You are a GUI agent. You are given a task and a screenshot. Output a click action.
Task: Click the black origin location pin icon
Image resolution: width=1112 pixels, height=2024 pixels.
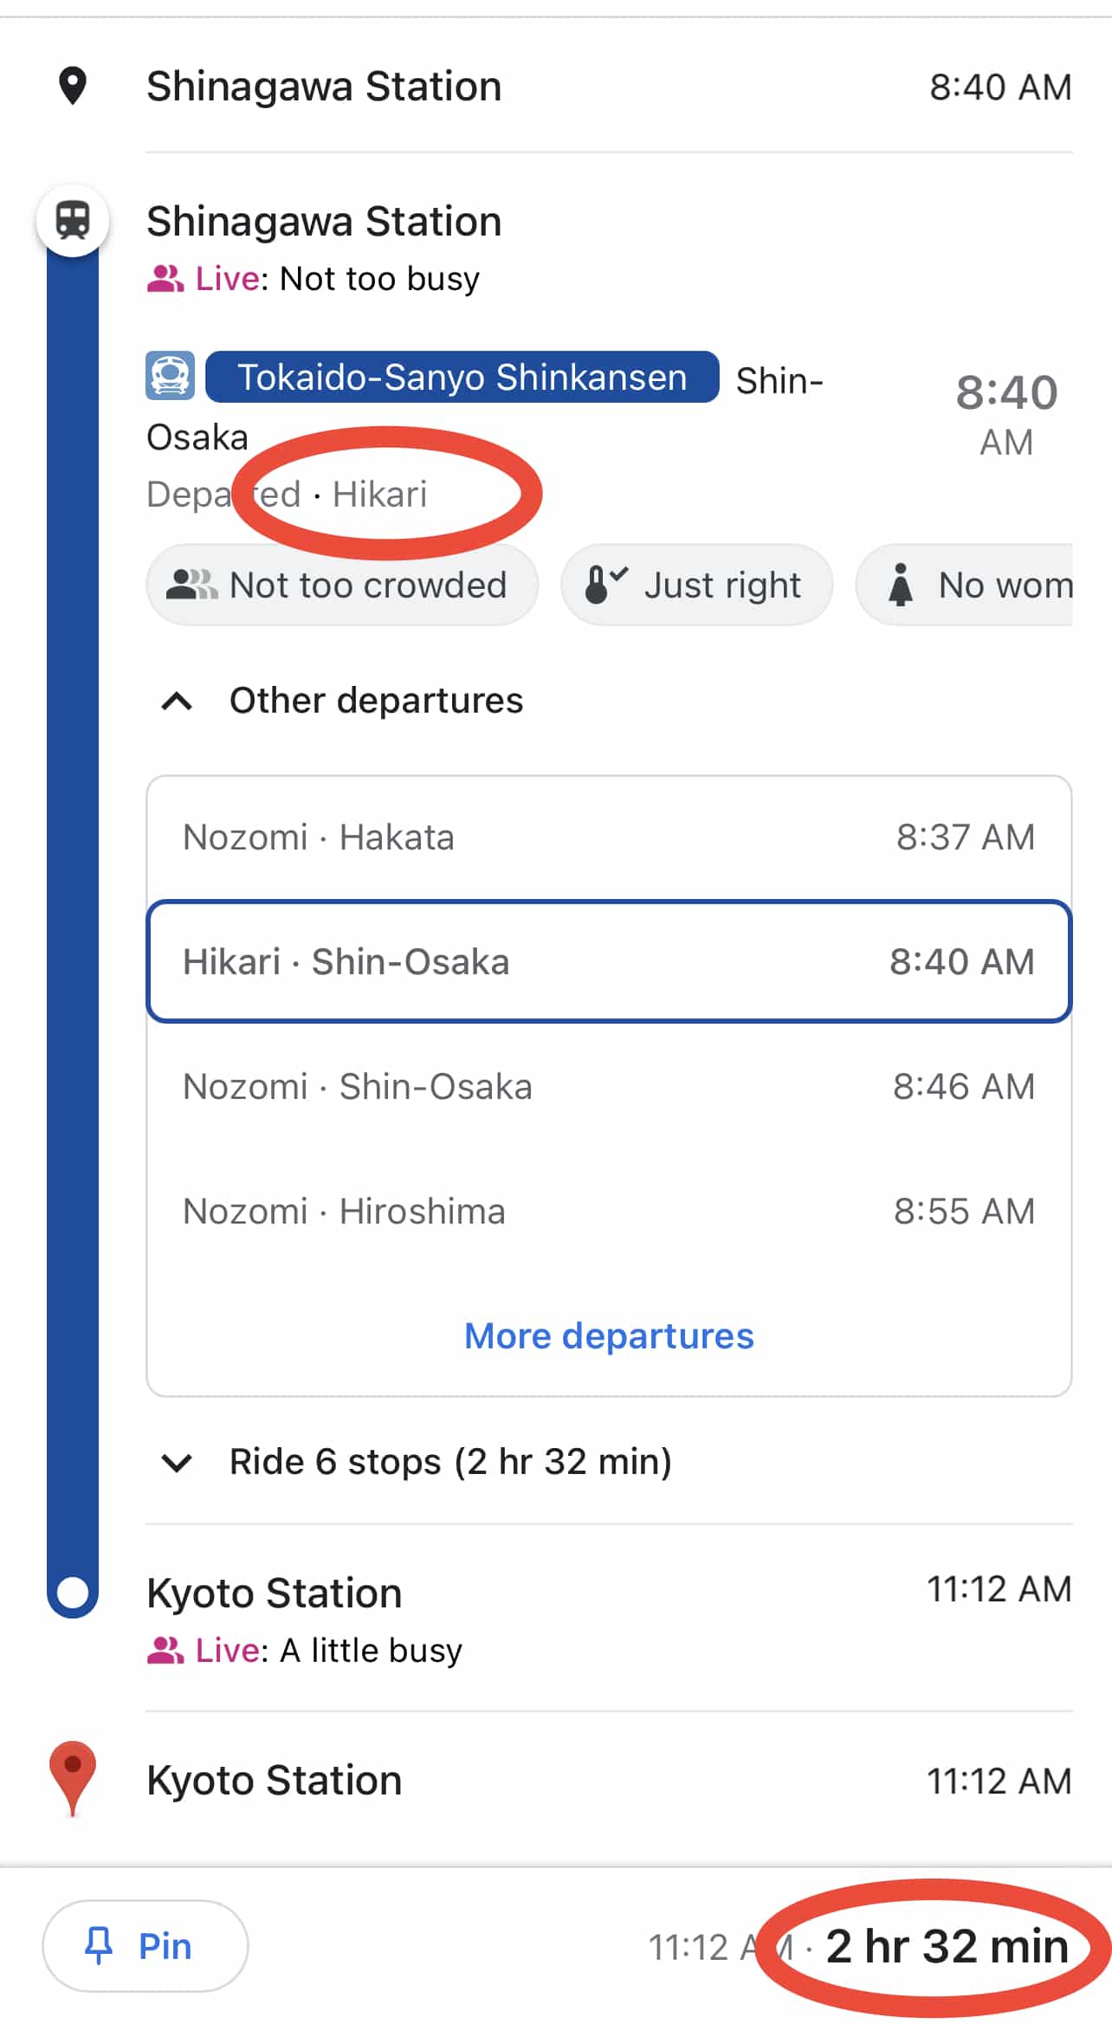(x=73, y=87)
